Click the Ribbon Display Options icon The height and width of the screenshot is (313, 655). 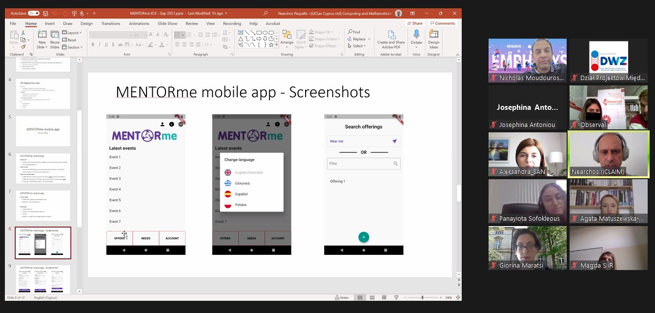(x=413, y=13)
